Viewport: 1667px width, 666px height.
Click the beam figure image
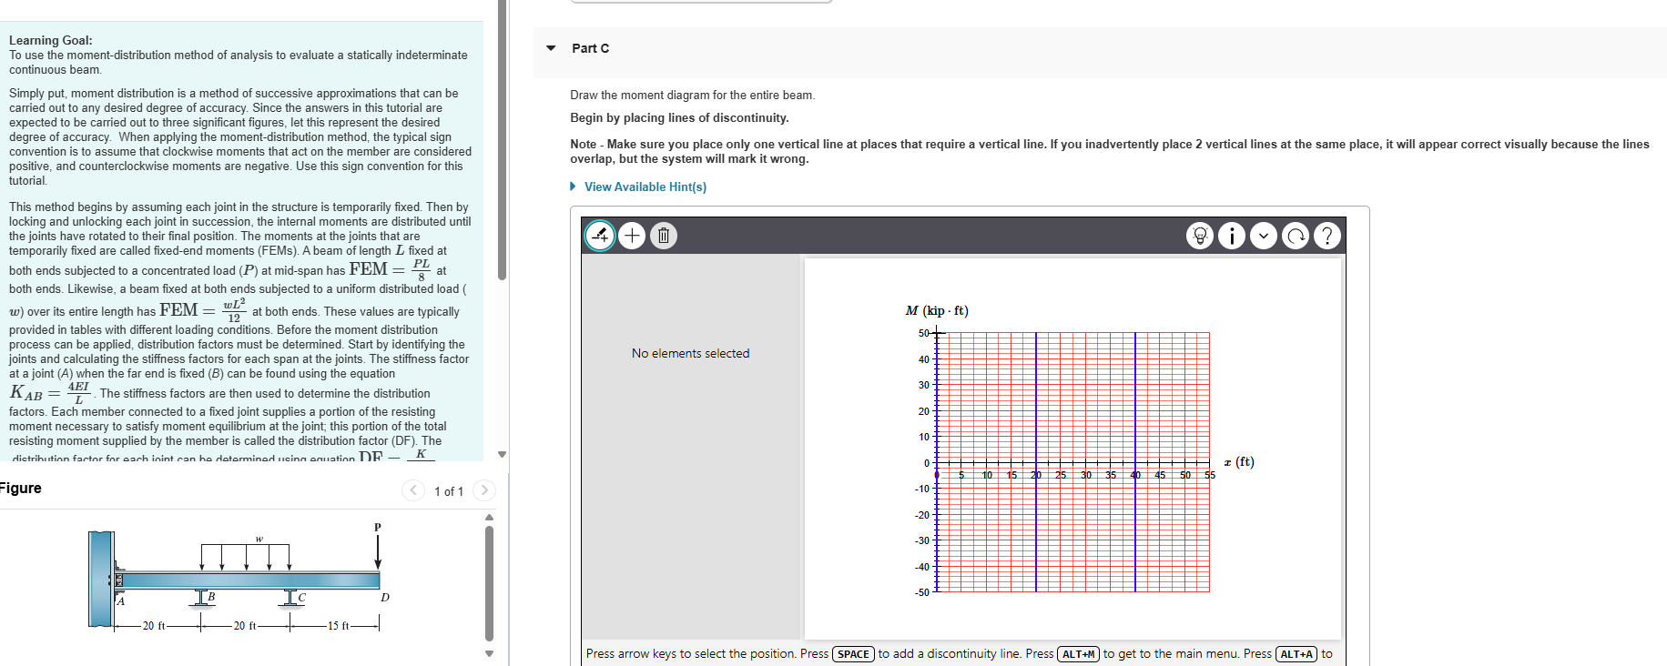click(x=240, y=577)
